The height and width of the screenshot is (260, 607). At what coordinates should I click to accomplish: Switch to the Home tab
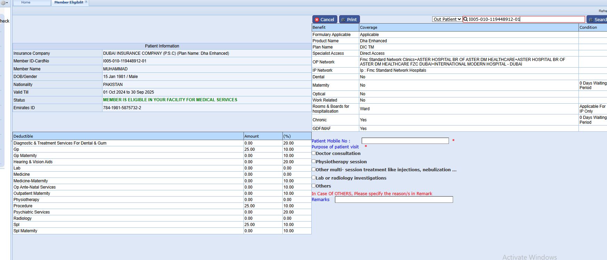[x=26, y=2]
